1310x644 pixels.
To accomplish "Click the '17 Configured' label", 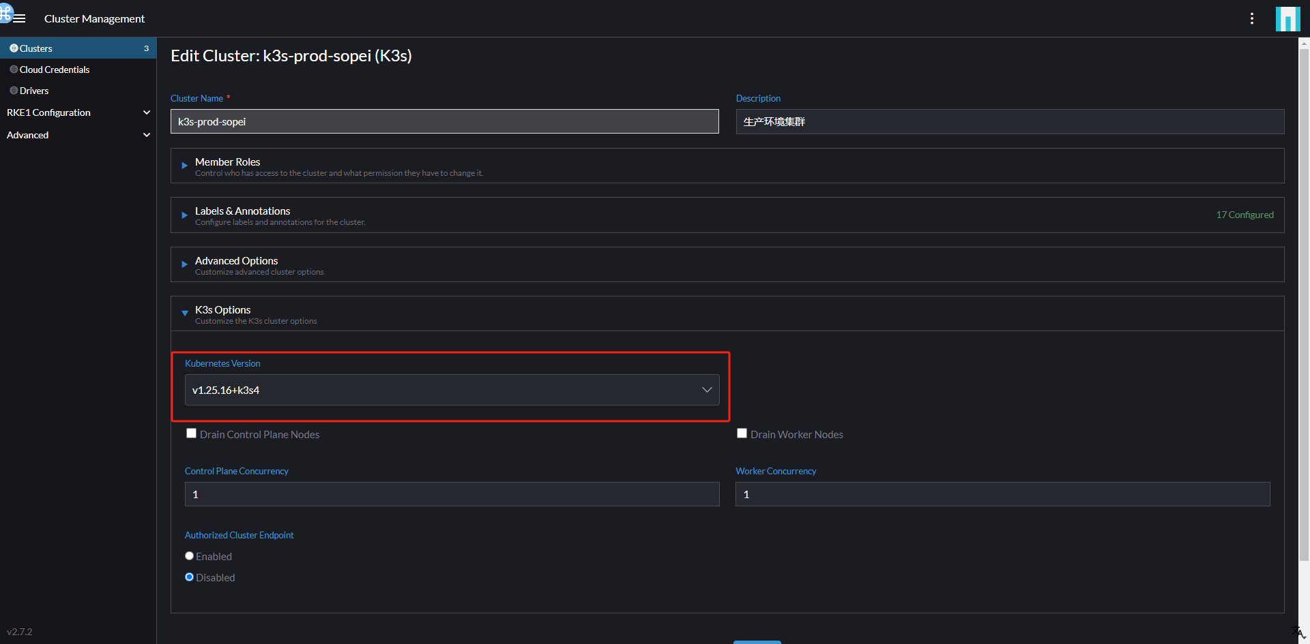I will (1244, 215).
